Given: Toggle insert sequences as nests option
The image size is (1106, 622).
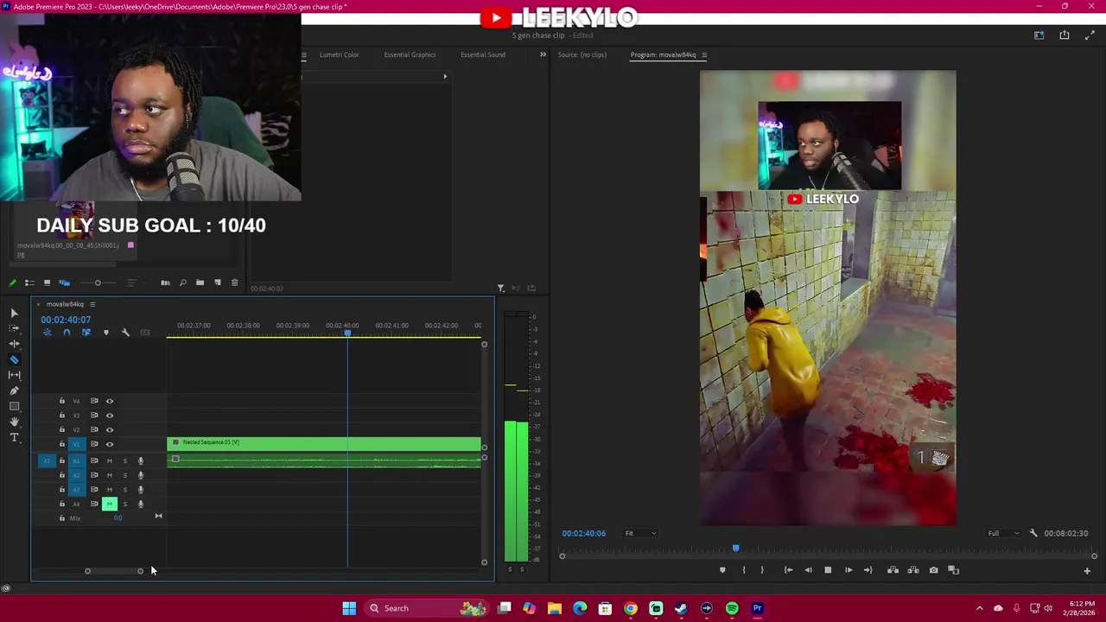Looking at the screenshot, I should point(47,333).
